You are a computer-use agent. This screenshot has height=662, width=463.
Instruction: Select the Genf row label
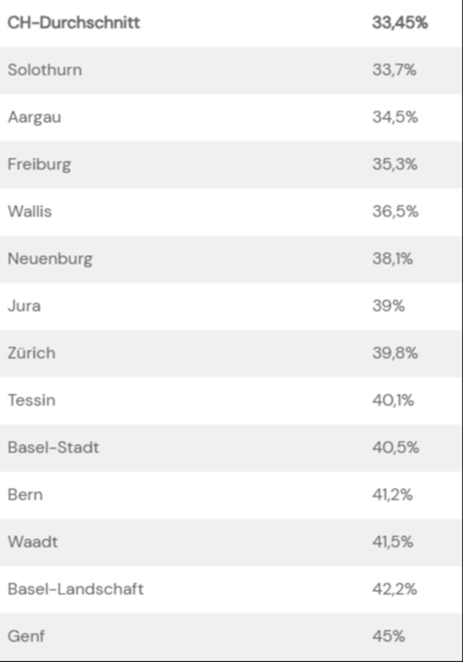(26, 636)
